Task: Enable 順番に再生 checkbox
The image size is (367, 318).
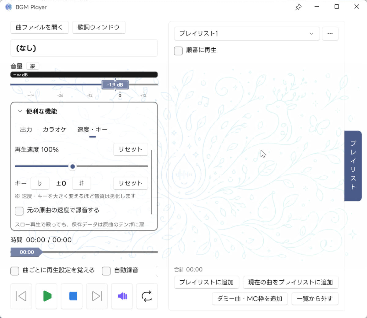Action: click(x=178, y=51)
